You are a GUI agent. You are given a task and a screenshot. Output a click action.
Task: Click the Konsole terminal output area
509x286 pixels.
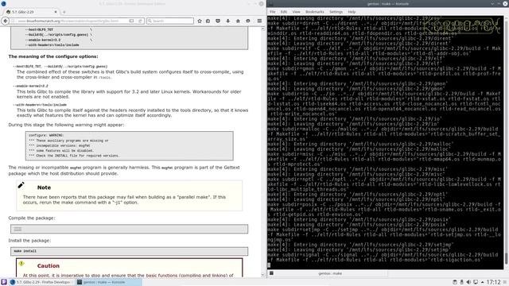click(385, 143)
